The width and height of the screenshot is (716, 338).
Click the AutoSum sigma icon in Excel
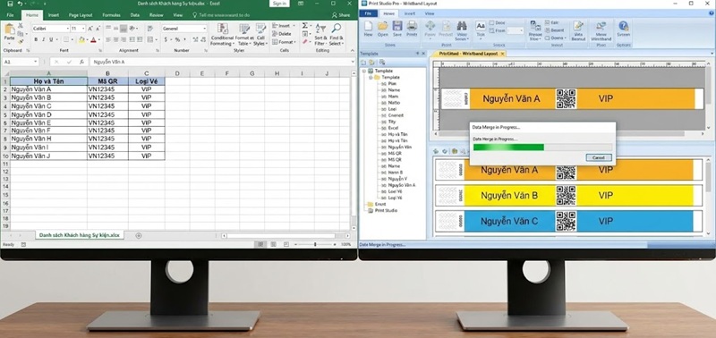pos(304,26)
